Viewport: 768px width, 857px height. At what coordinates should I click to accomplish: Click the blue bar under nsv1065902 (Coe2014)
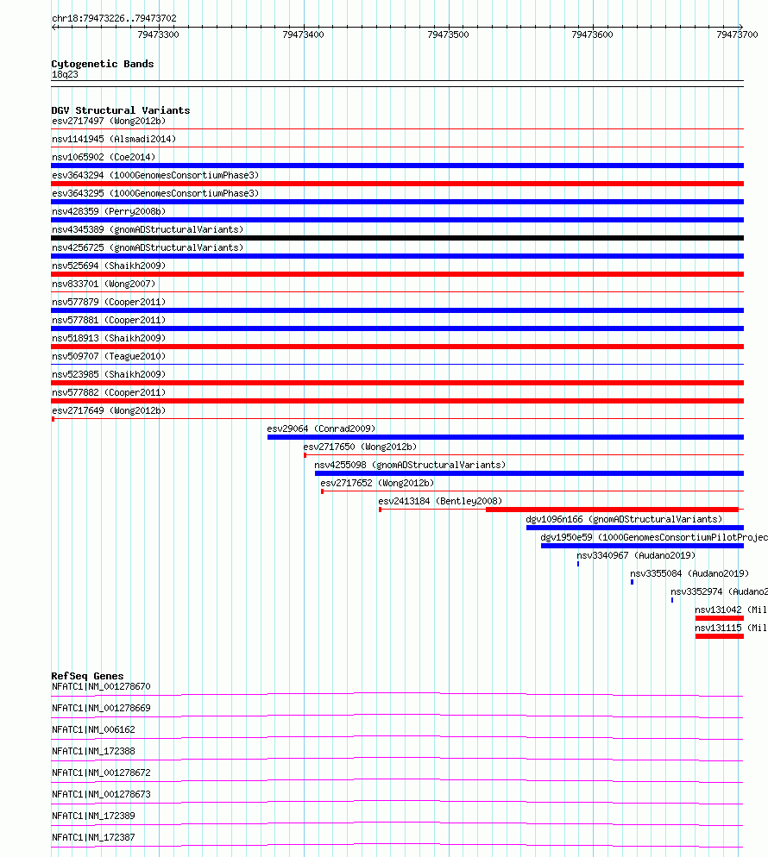tap(397, 166)
